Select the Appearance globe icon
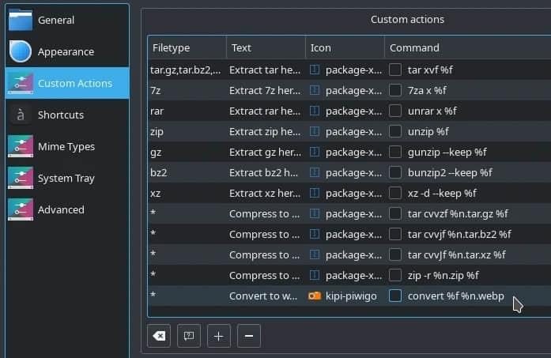551x358 pixels. pyautogui.click(x=21, y=51)
